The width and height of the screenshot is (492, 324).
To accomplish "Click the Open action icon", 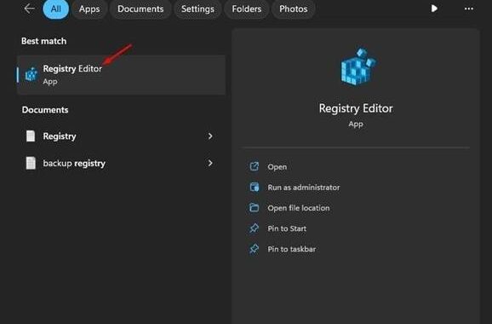I will pos(255,166).
